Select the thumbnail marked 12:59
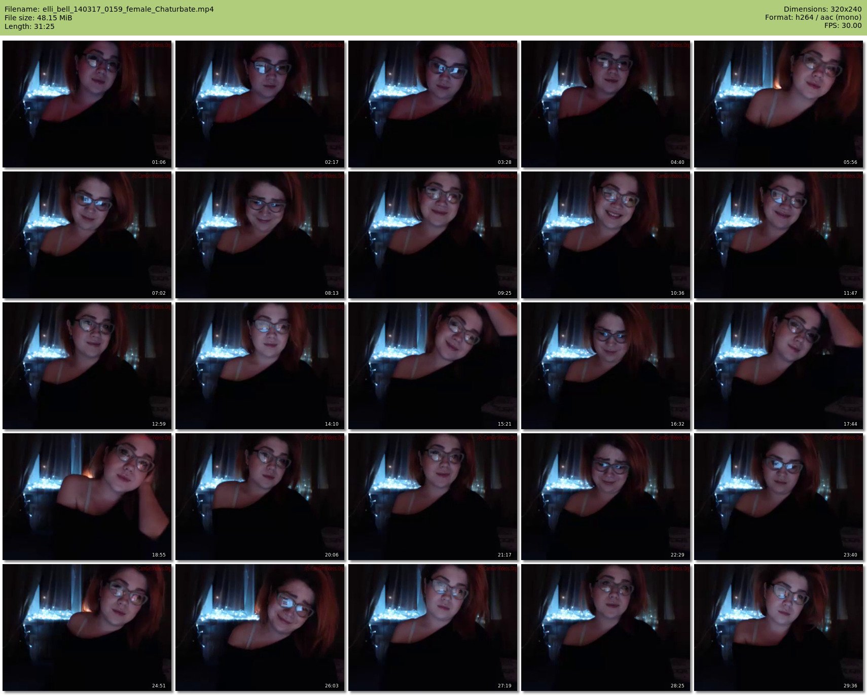Screen dimensions: 867x695 (87, 366)
